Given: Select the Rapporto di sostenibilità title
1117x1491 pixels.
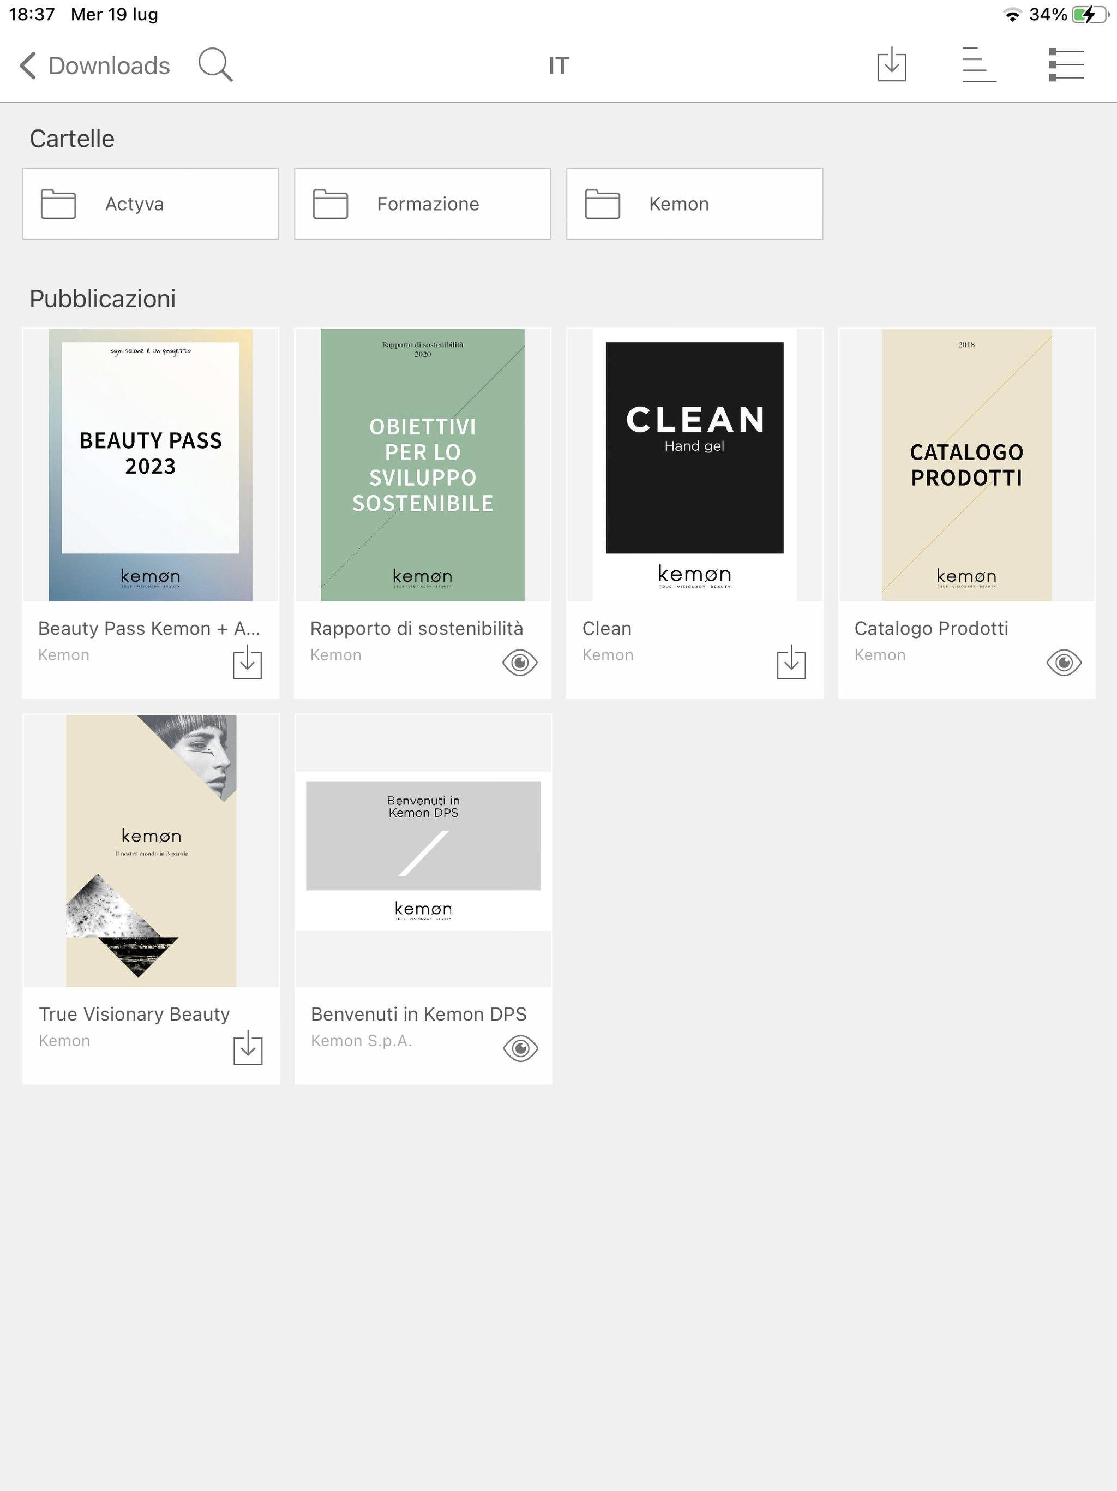Looking at the screenshot, I should 416,628.
